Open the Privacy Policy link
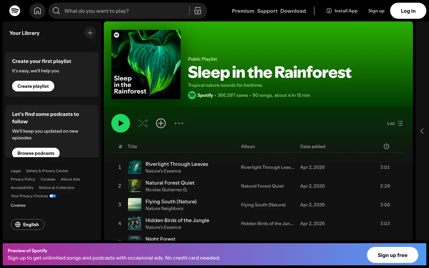The image size is (429, 268). pyautogui.click(x=23, y=179)
